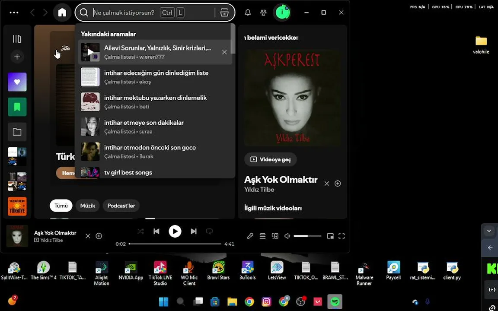This screenshot has width=498, height=311.
Task: Hide song with X in side panel
Action: click(327, 184)
